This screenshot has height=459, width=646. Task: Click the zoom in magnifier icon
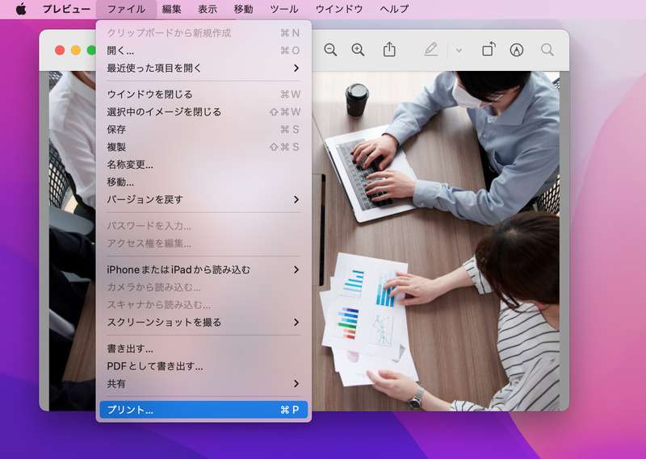click(x=358, y=50)
